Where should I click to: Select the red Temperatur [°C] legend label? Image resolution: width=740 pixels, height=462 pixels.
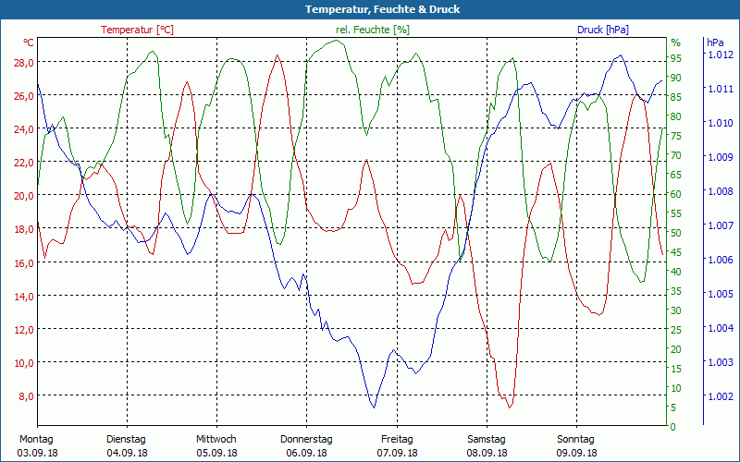137,30
